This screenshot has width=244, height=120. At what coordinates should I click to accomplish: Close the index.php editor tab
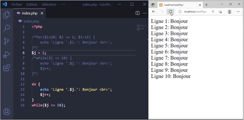(x=42, y=13)
